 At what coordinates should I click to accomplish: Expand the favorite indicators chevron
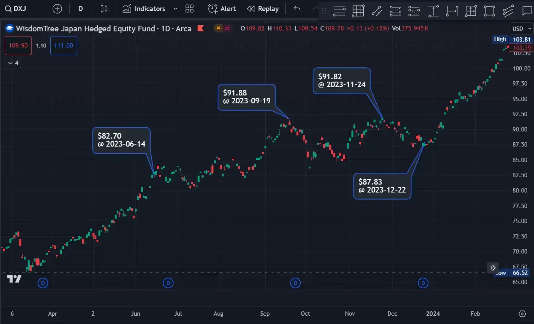tap(175, 9)
